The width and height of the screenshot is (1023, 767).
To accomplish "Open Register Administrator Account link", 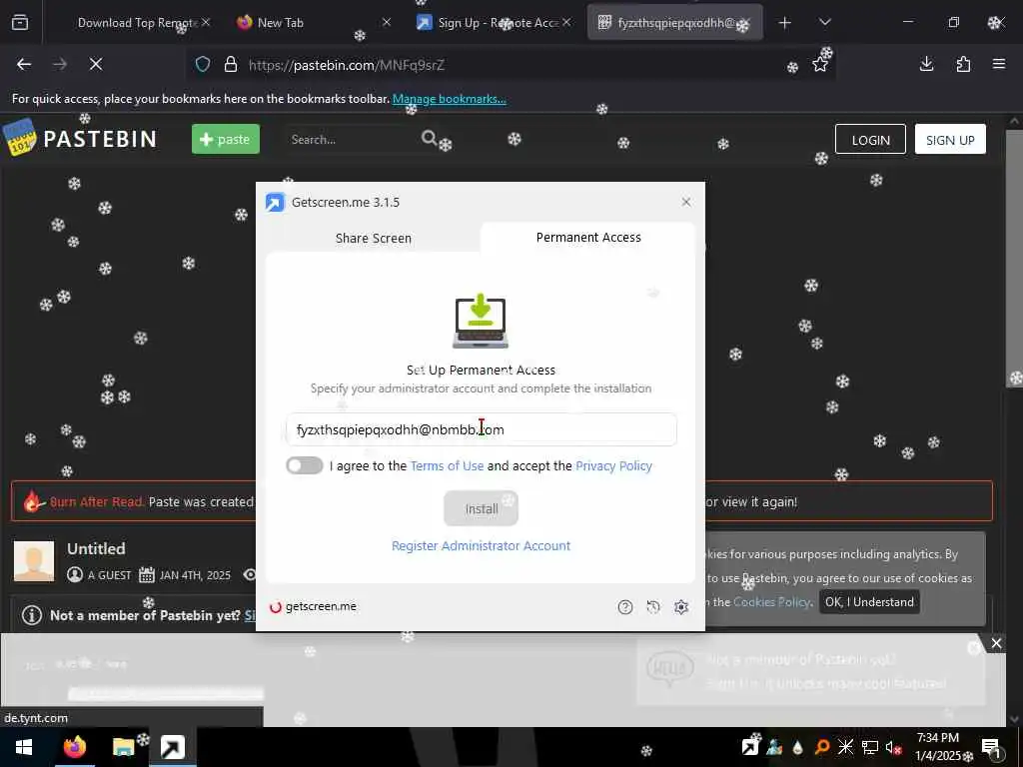I will 481,546.
